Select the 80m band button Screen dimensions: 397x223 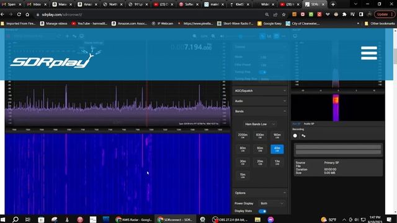tap(243, 149)
